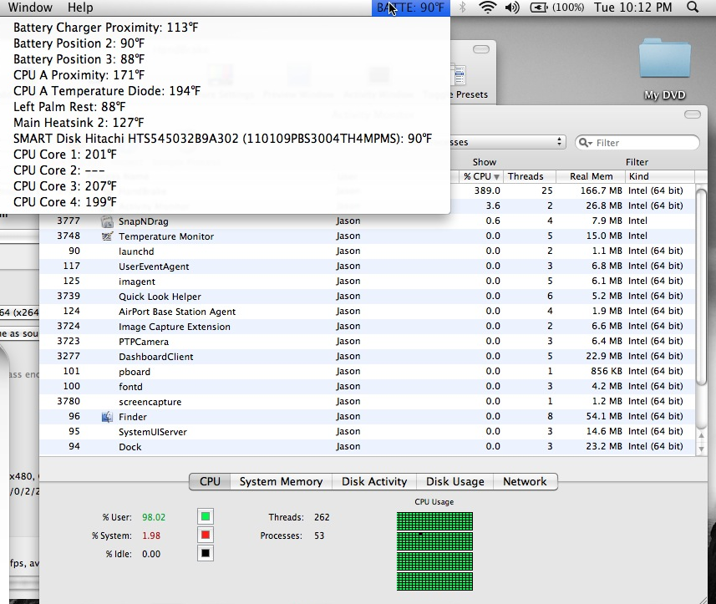
Task: Switch to the Network tab
Action: point(525,482)
